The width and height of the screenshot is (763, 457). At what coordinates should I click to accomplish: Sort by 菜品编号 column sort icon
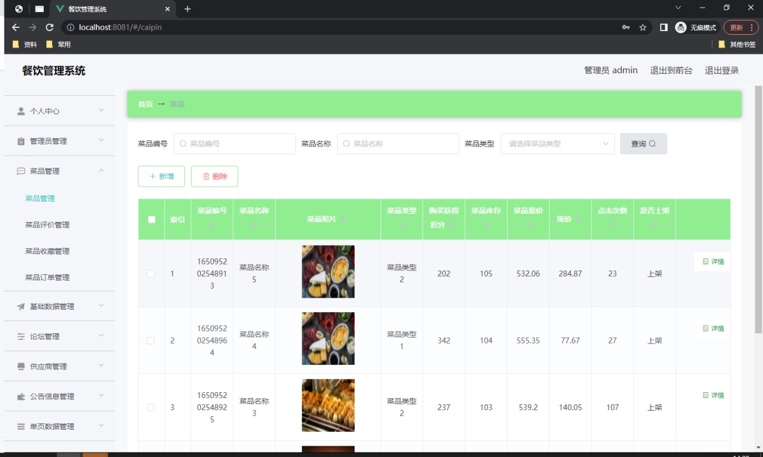212,225
